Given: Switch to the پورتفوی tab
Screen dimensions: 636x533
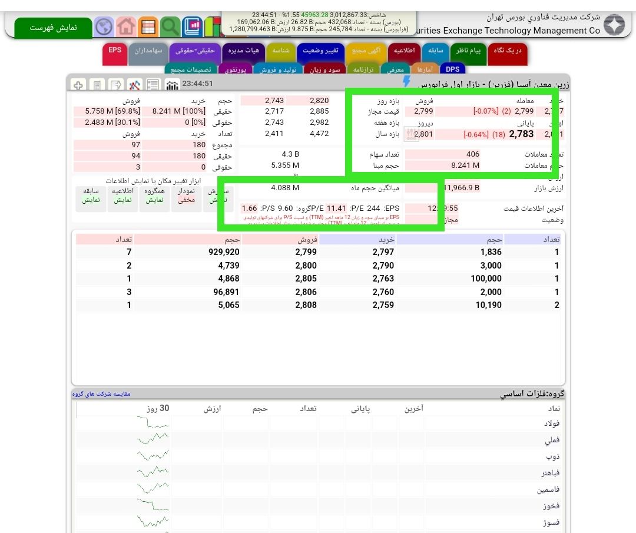Looking at the screenshot, I should [x=235, y=69].
